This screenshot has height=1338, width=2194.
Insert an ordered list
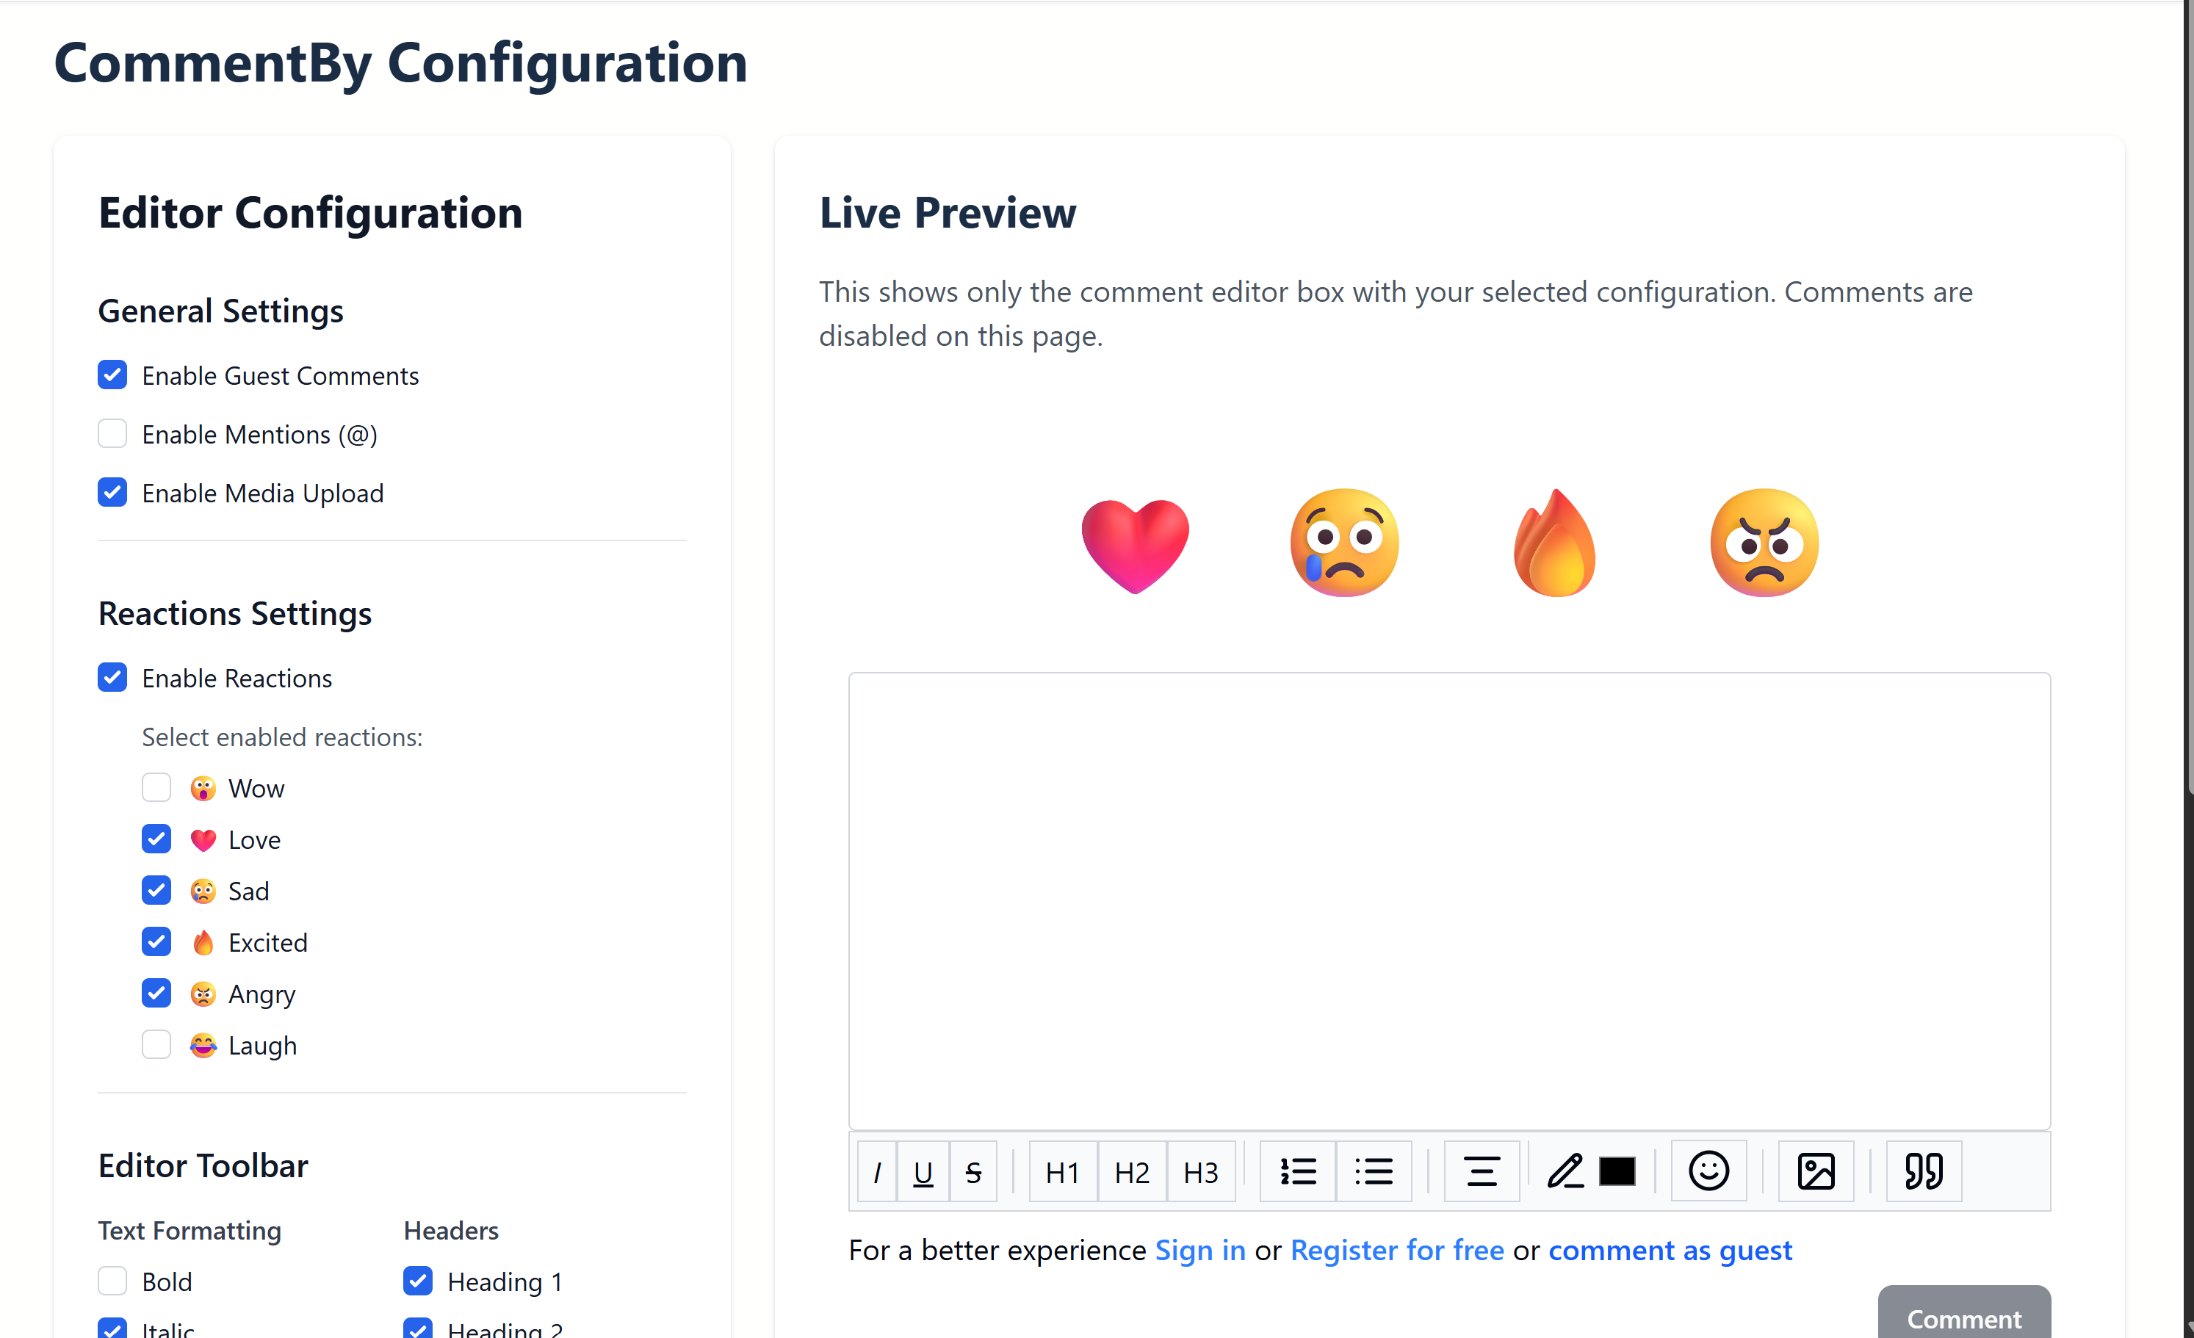1297,1171
